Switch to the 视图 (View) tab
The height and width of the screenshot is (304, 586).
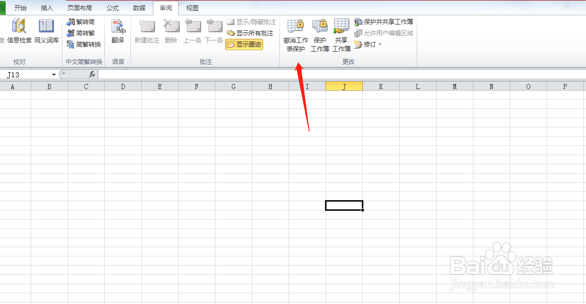point(192,8)
